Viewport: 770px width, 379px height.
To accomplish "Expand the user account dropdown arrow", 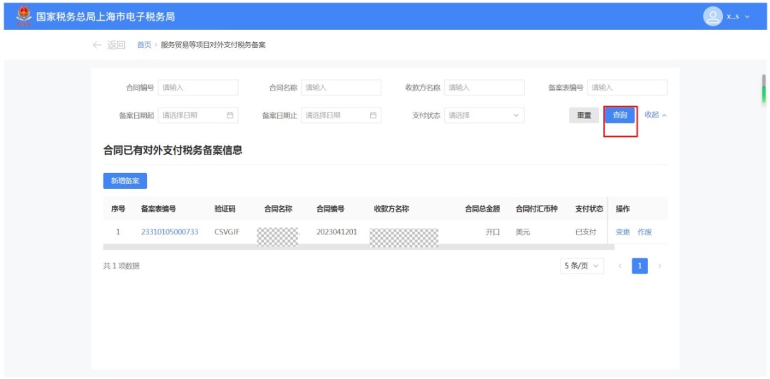I will pos(747,17).
